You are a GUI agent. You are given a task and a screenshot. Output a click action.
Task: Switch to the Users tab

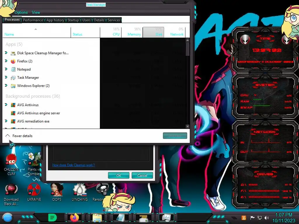click(86, 20)
